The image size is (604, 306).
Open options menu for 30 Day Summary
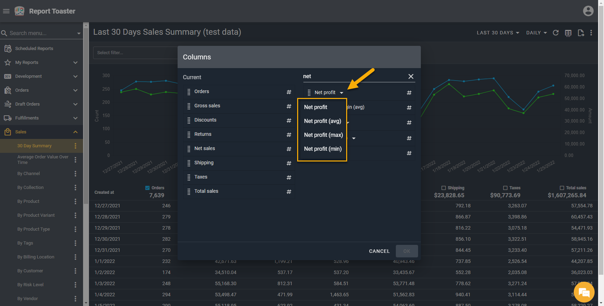coord(75,146)
